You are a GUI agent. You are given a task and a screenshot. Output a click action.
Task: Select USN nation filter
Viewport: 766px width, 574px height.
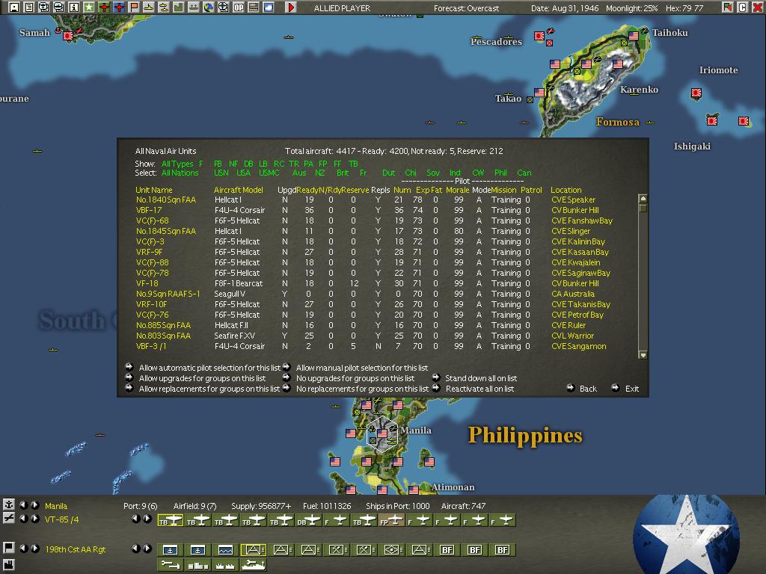click(221, 173)
